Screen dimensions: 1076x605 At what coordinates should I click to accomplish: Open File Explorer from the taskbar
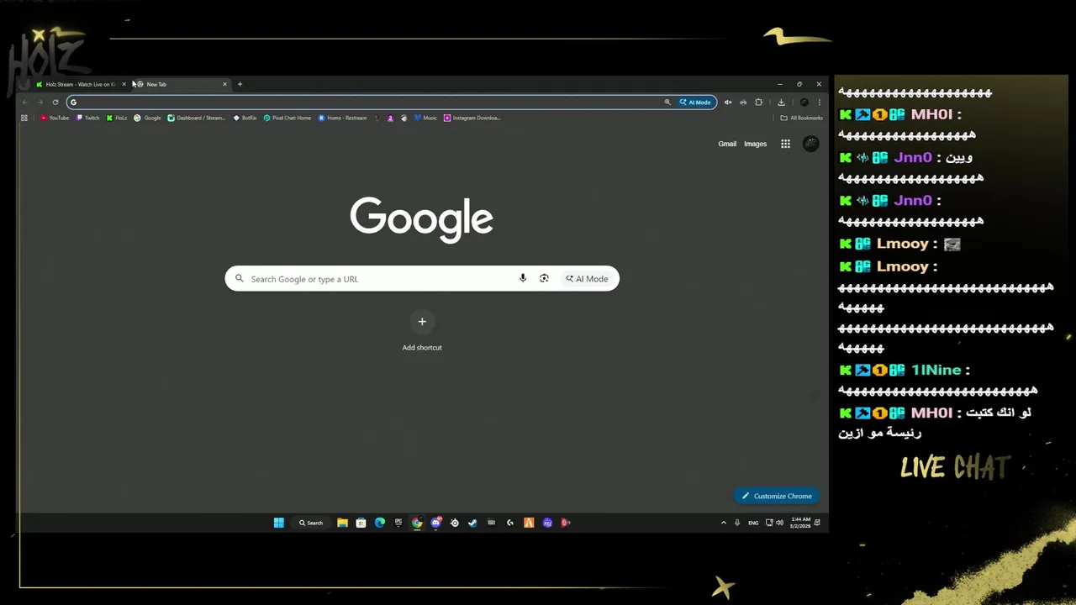(x=342, y=523)
